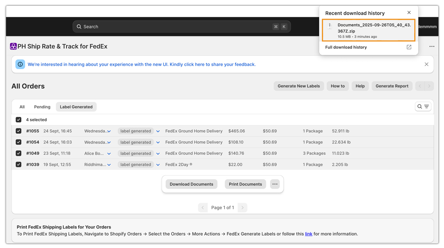Screen dimensions: 444x248
Task: Open Full download history entry
Action: (x=346, y=47)
